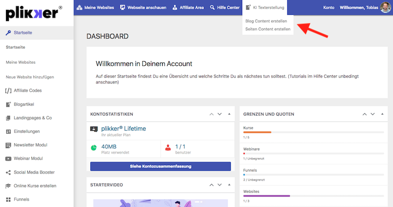This screenshot has width=393, height=207.
Task: Click Willkommen, Tobias user menu
Action: 359,7
